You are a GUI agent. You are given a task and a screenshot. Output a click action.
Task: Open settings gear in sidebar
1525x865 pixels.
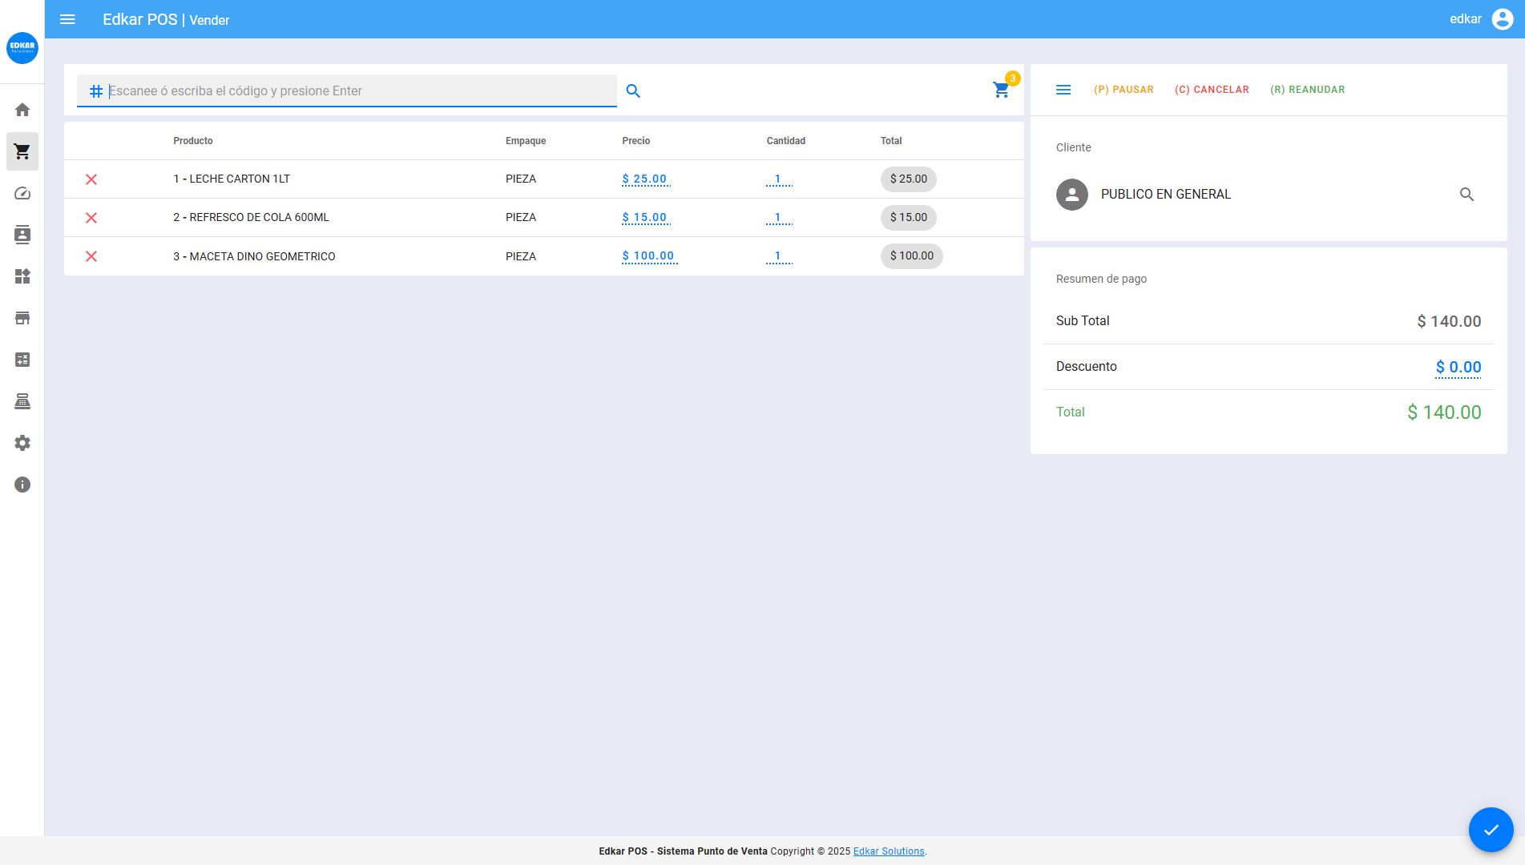22,443
